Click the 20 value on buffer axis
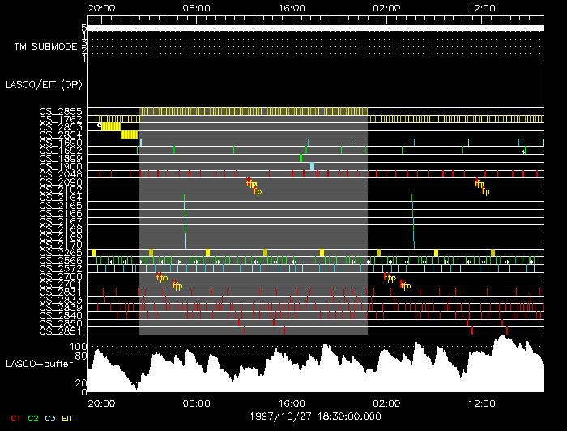 point(81,383)
